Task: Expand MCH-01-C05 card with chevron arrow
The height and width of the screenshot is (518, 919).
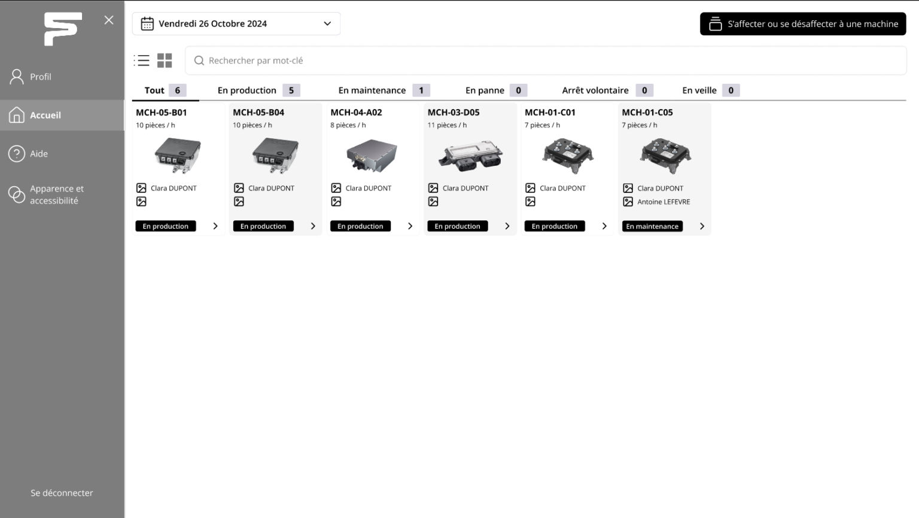Action: tap(702, 226)
